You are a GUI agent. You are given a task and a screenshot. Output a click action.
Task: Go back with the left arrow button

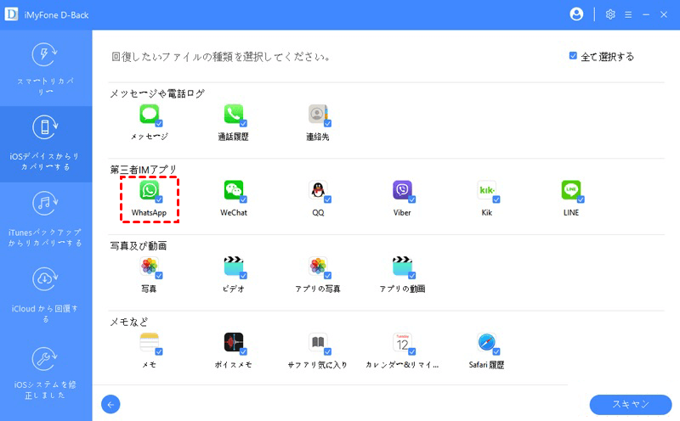(x=110, y=404)
